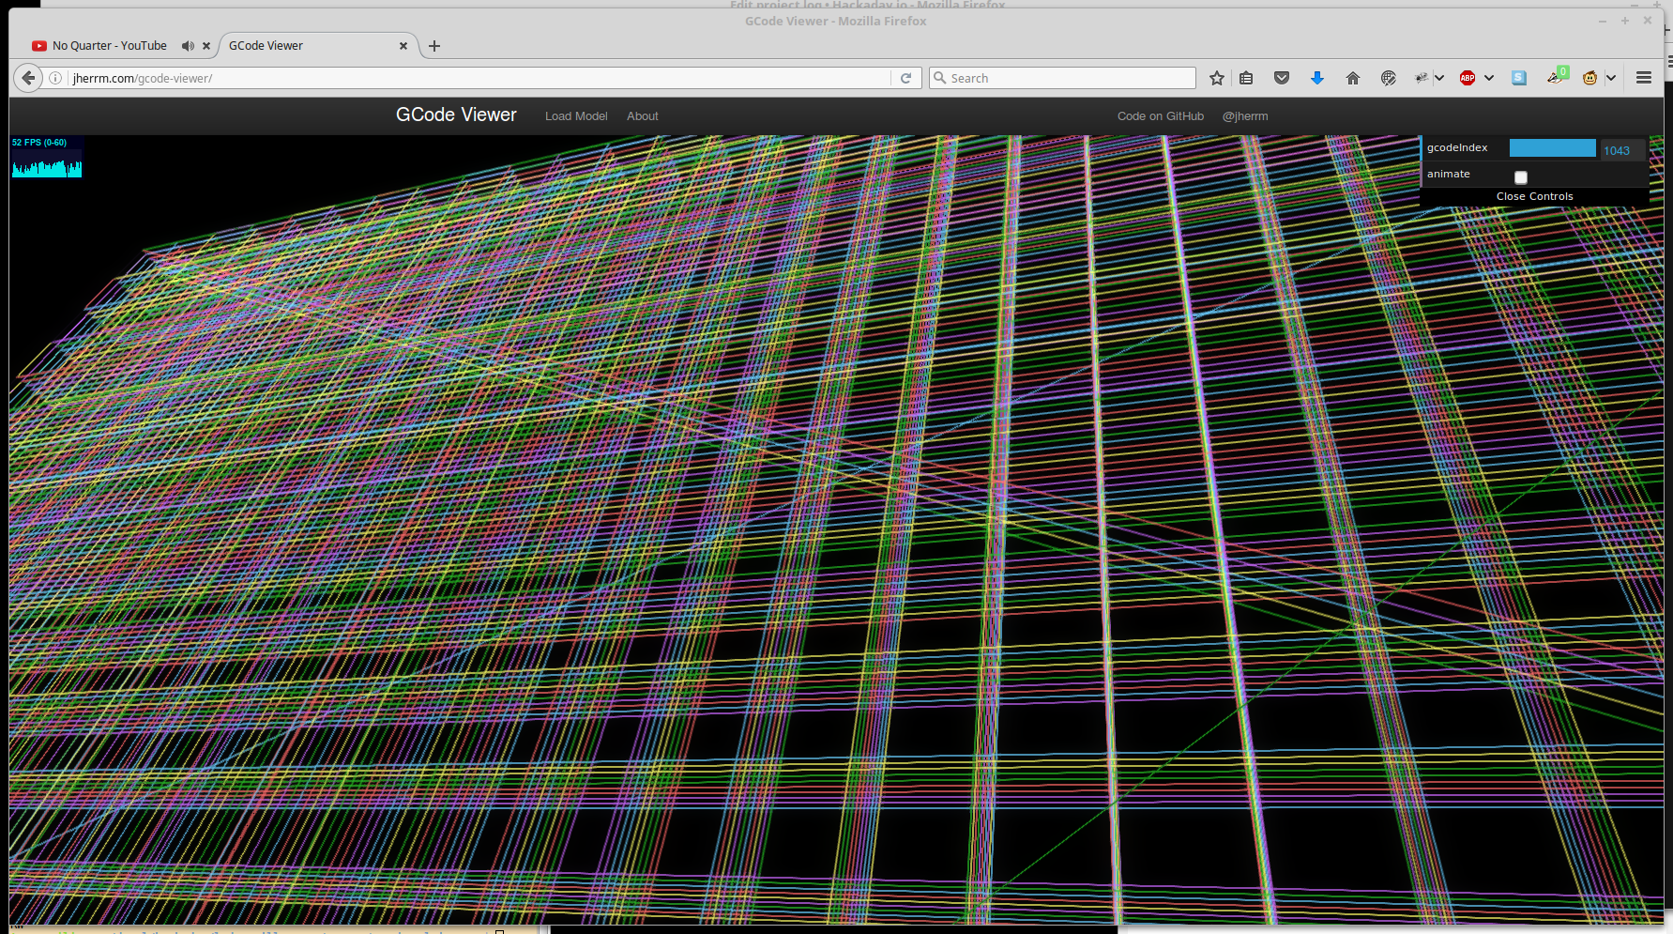
Task: Click the Greasemonkey monkey icon
Action: pyautogui.click(x=1589, y=78)
